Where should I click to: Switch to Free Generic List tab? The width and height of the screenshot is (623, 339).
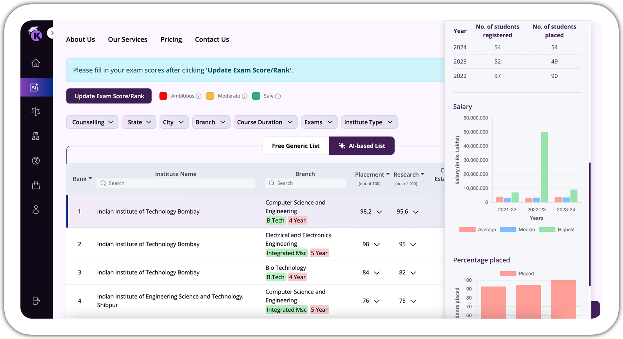(x=296, y=146)
